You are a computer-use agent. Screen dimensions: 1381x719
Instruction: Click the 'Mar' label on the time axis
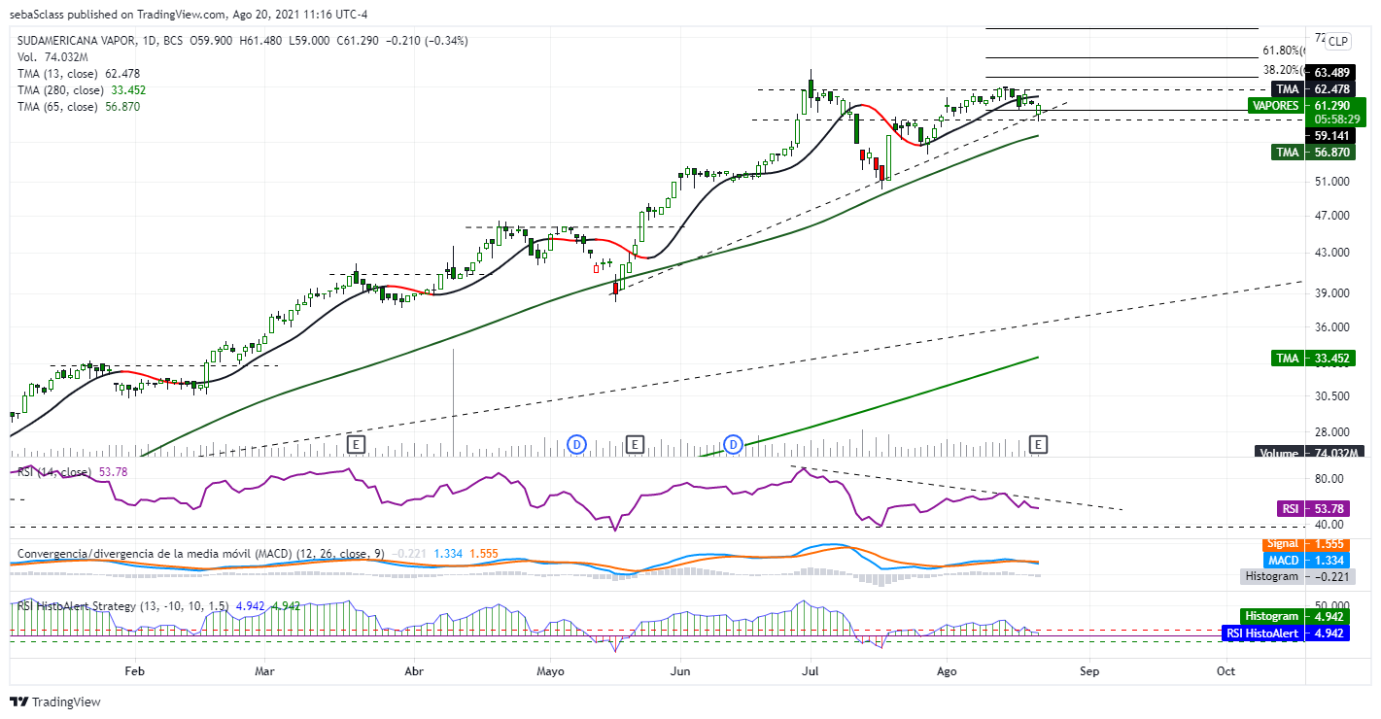(264, 670)
